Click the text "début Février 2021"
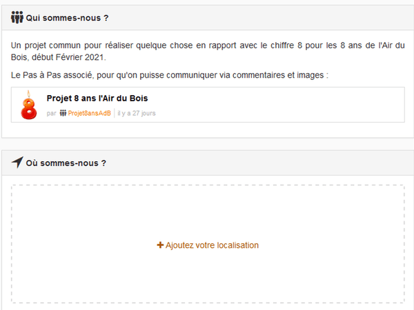This screenshot has width=414, height=310. [72, 56]
